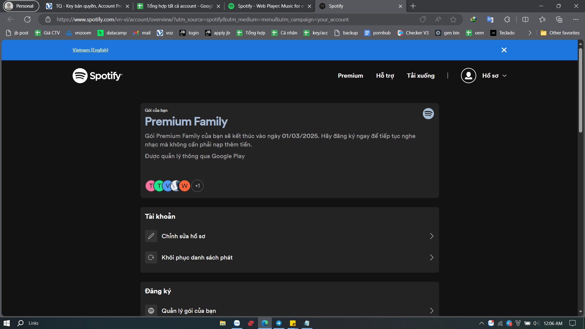Open volume control in system tray
This screenshot has height=329, width=585.
pos(536,323)
